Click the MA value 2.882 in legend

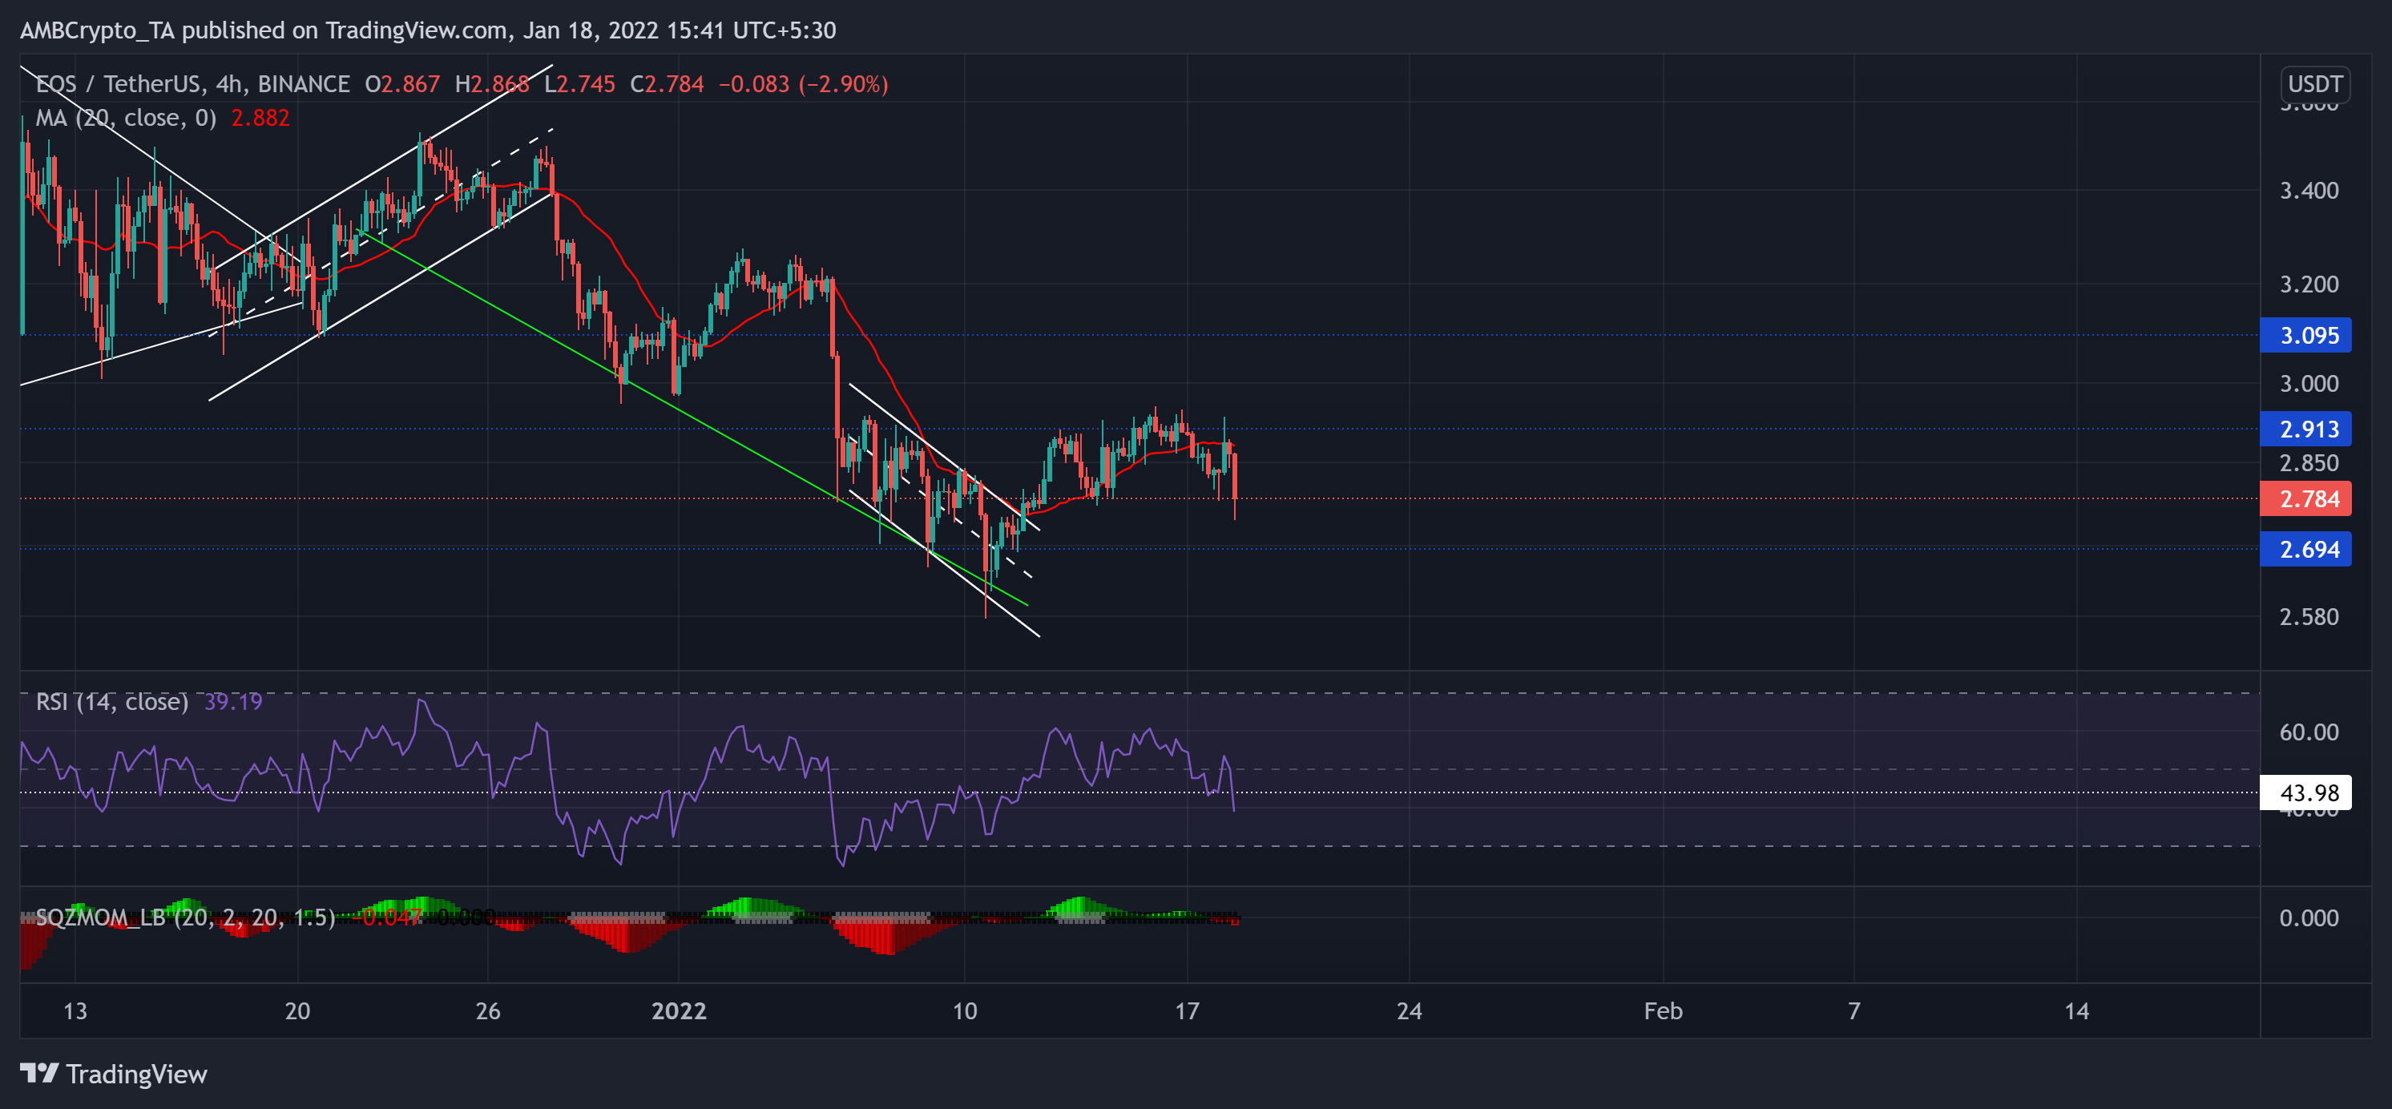coord(260,118)
